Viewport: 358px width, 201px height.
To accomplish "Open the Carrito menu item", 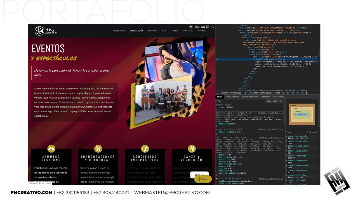I will 202,31.
